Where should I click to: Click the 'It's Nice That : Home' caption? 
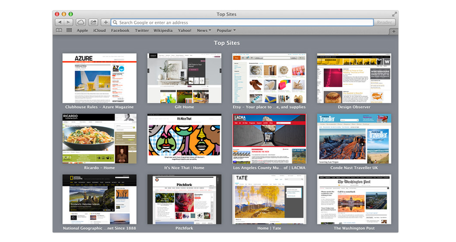(x=184, y=167)
